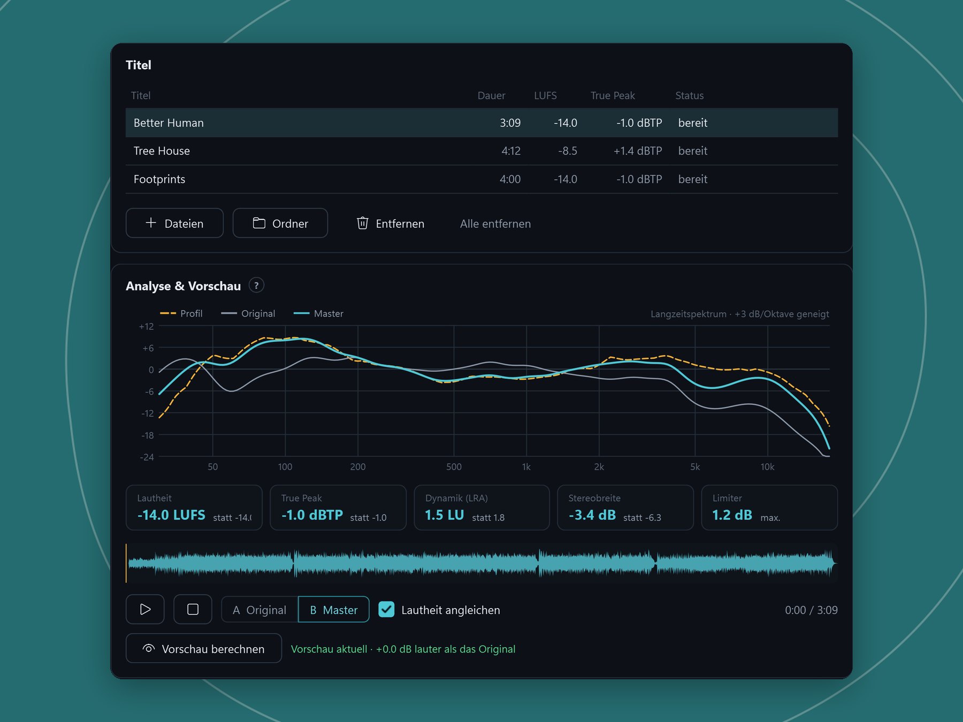Click the Vorschau aktuell status message

pyautogui.click(x=403, y=649)
